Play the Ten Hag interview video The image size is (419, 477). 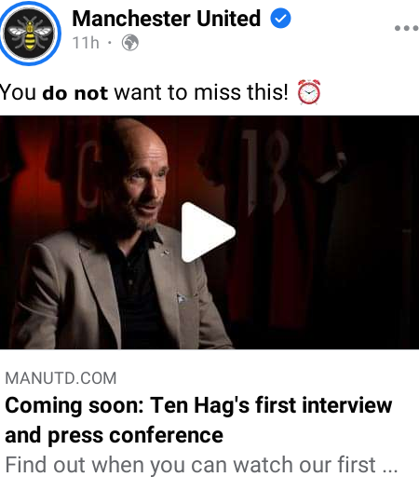tap(208, 232)
